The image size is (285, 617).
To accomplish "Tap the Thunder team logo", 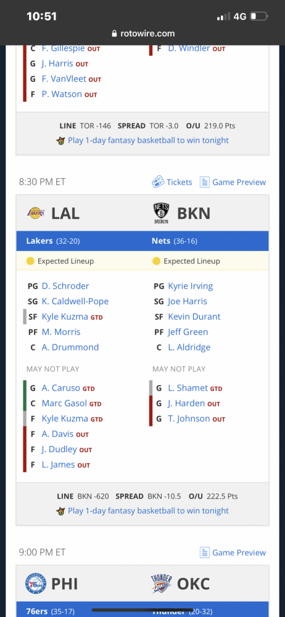I will (x=162, y=584).
